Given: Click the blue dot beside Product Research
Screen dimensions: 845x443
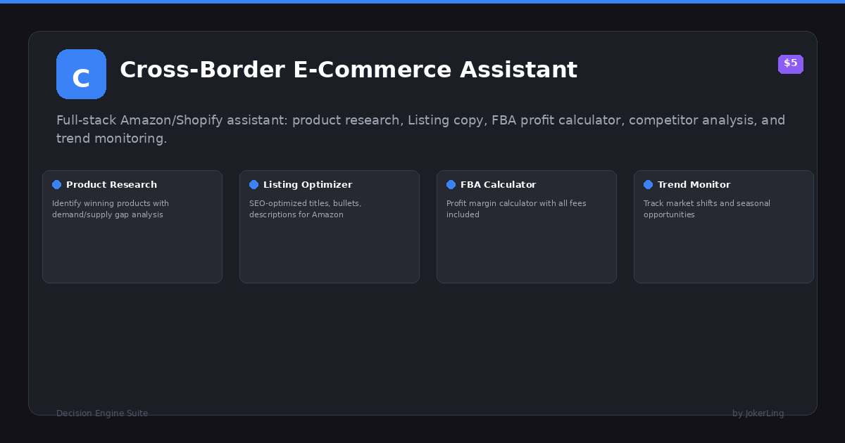Looking at the screenshot, I should [56, 185].
